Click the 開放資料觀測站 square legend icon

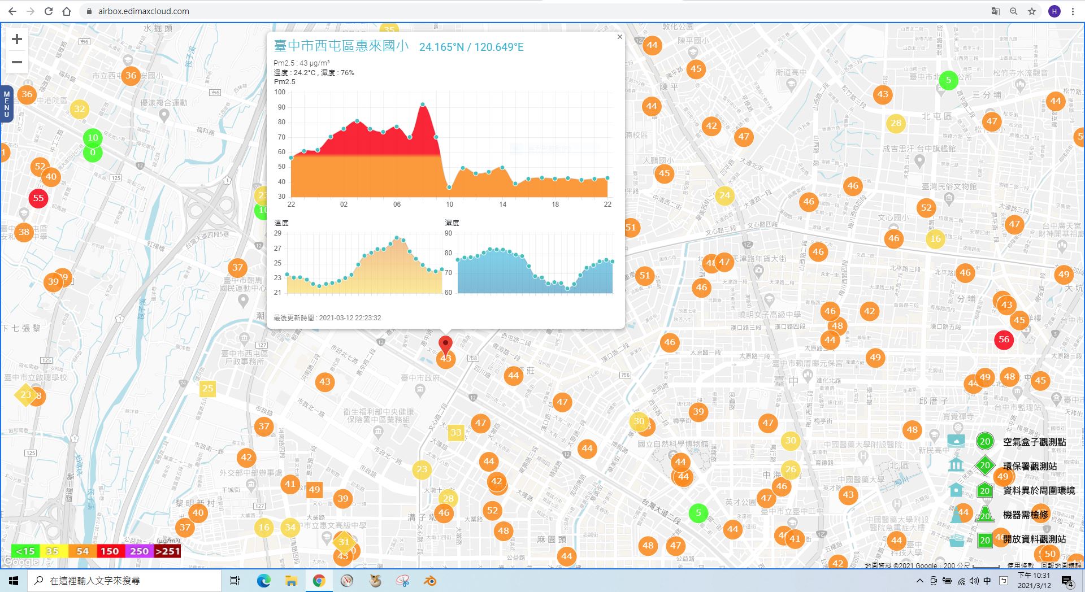[985, 539]
